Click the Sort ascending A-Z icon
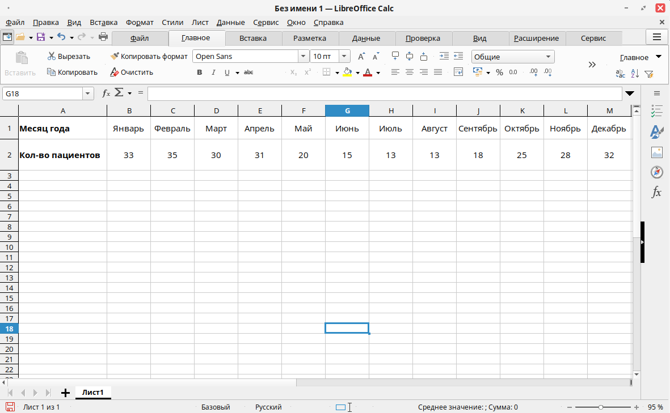 635,74
